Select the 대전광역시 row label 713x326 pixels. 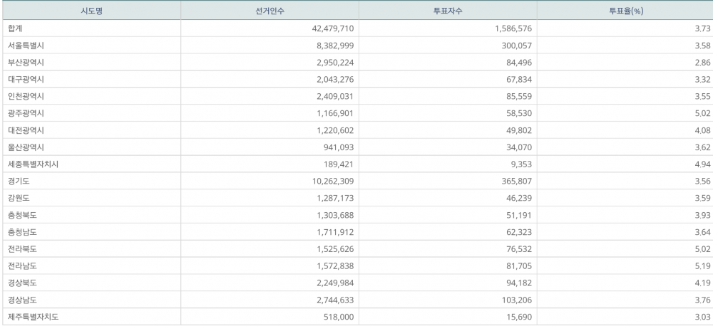pyautogui.click(x=26, y=130)
